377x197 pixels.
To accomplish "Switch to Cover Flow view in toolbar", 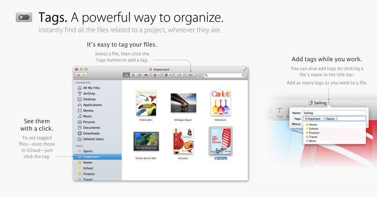I will (146, 75).
